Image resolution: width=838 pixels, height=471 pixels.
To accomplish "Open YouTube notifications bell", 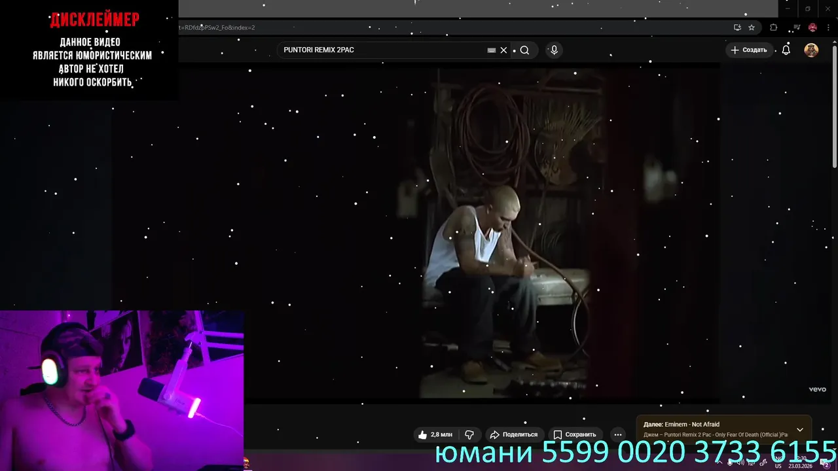I will click(786, 50).
